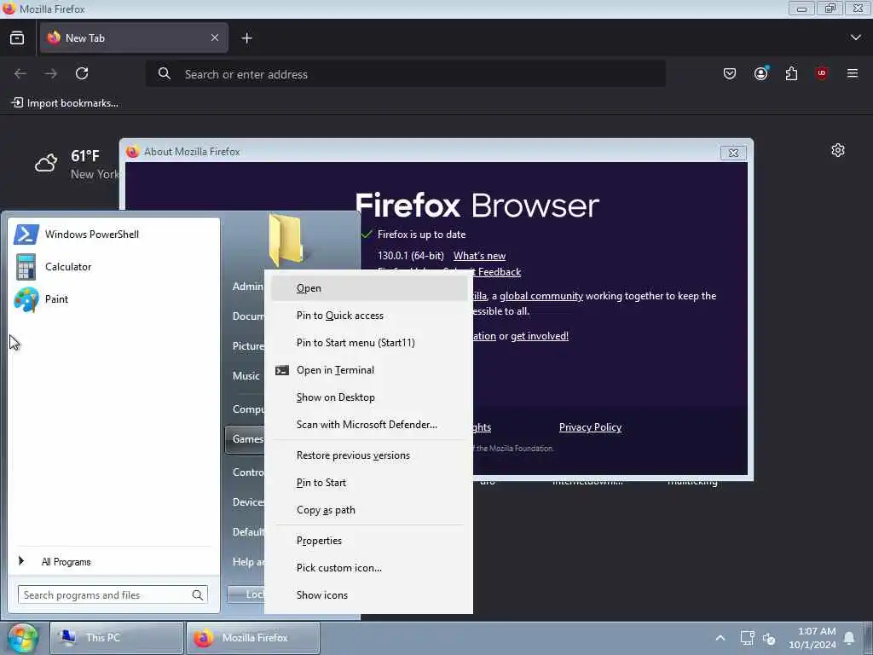Viewport: 873px width, 655px height.
Task: Open the Privacy Policy link
Action: (x=590, y=427)
